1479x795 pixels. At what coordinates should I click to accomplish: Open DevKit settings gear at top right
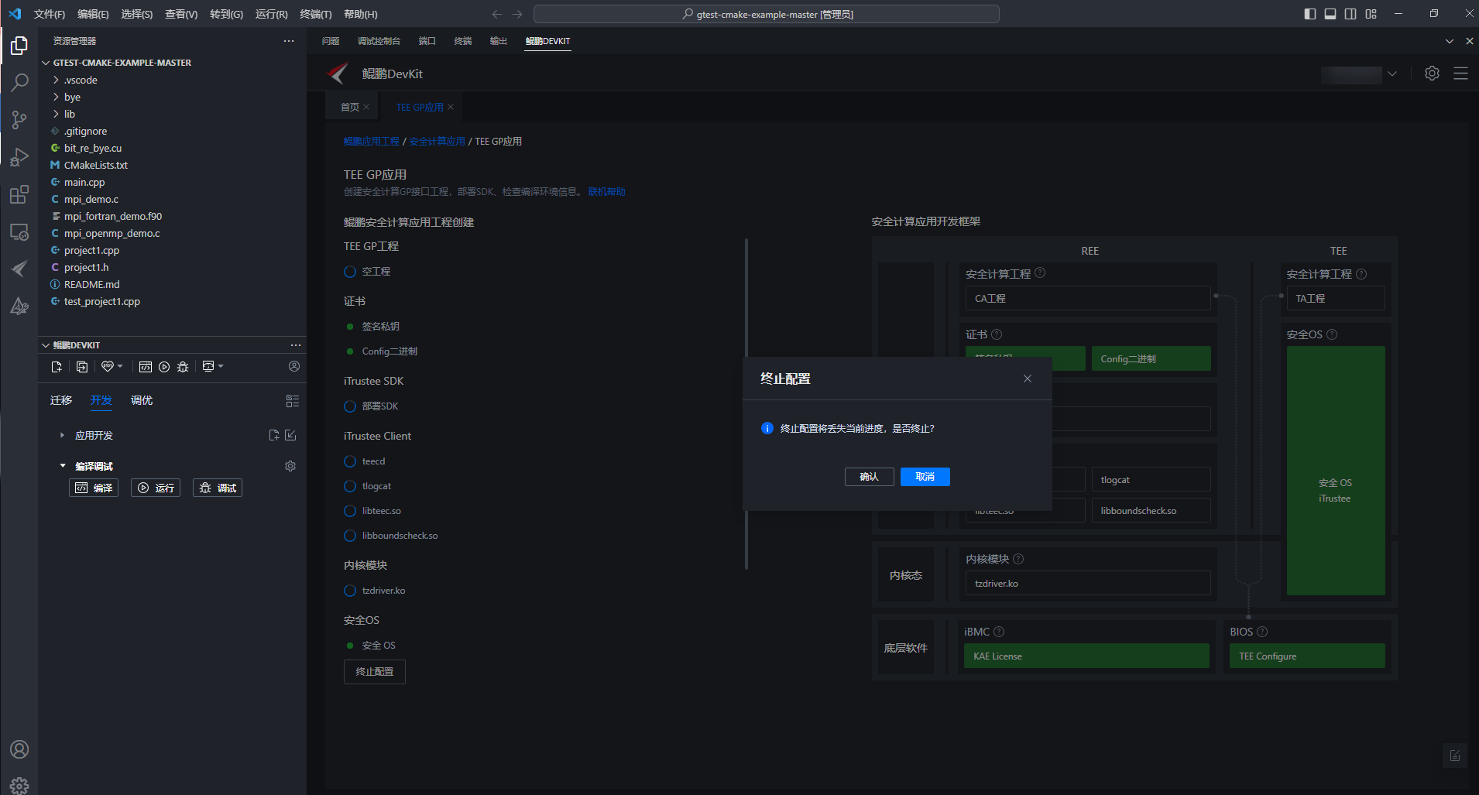[x=1432, y=74]
